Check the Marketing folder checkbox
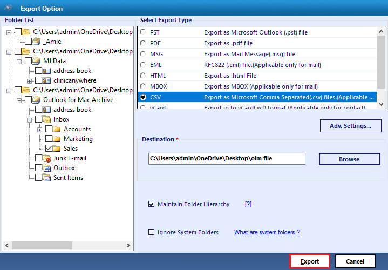 [x=49, y=139]
